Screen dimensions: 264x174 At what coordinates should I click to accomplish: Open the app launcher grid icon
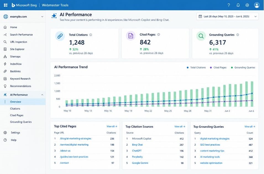[6, 5]
